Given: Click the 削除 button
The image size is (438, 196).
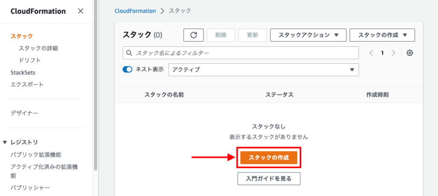Looking at the screenshot, I should [x=221, y=35].
